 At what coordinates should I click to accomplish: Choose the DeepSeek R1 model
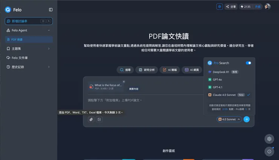tap(229, 72)
